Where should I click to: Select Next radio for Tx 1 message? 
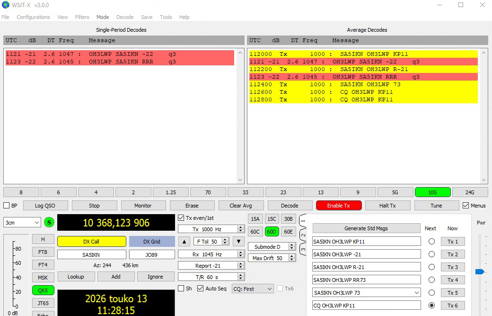click(432, 241)
